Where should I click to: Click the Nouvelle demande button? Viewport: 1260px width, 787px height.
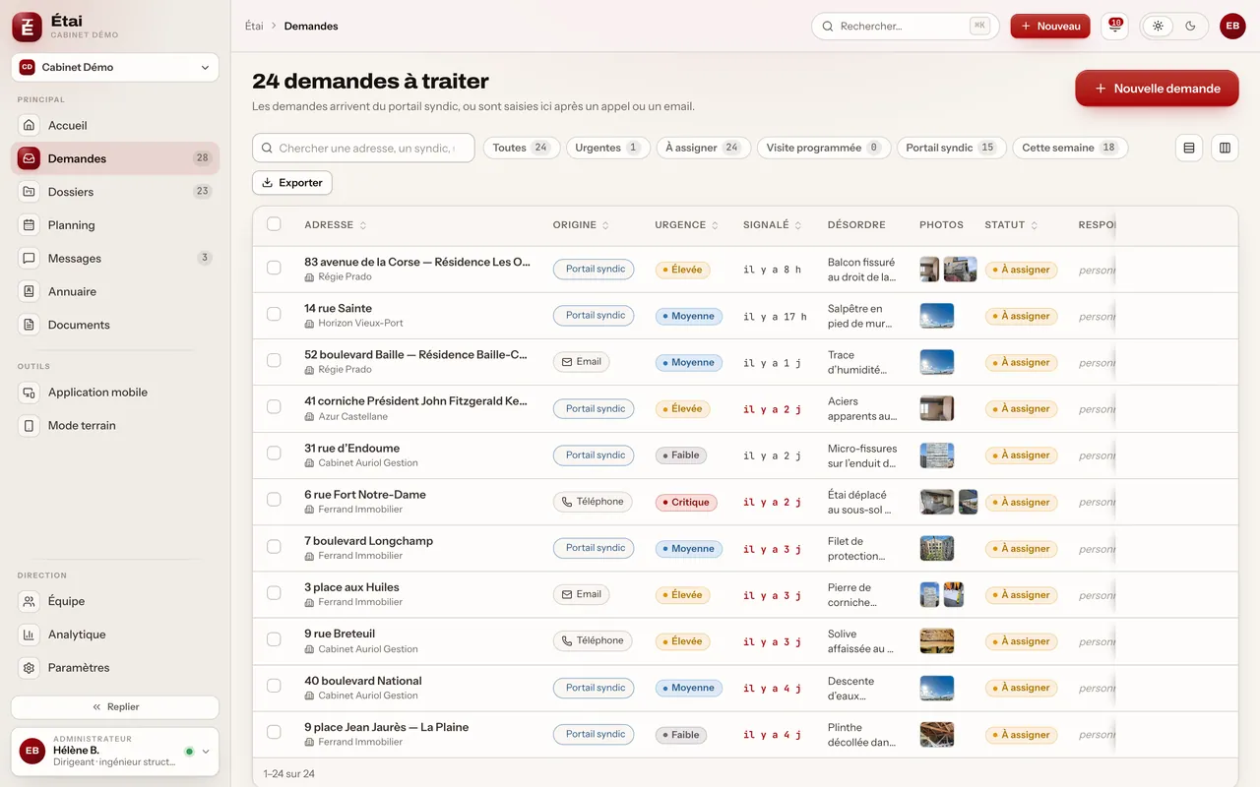coord(1157,89)
